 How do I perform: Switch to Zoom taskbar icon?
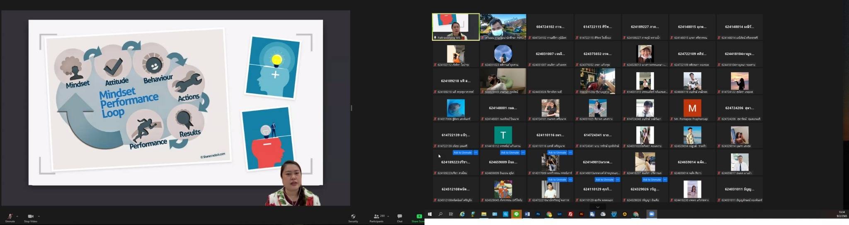[x=651, y=214]
